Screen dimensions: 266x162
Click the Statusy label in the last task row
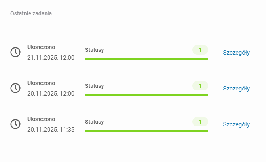(x=95, y=122)
